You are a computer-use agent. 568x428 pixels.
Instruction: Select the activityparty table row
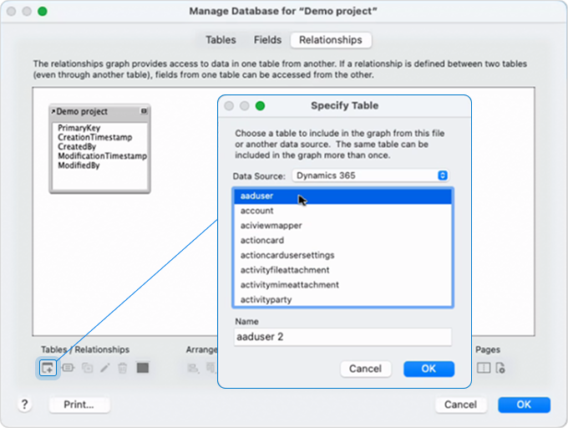pyautogui.click(x=342, y=300)
